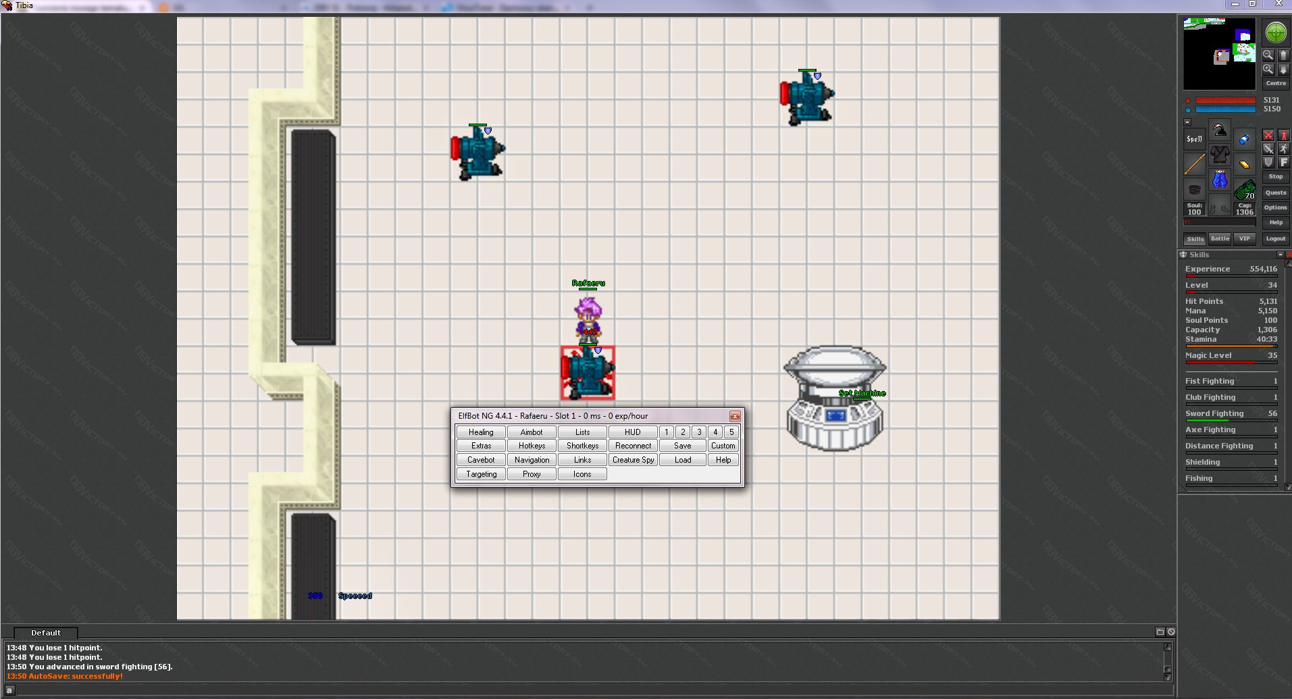The height and width of the screenshot is (699, 1292).
Task: Click the green minimap compass rose
Action: click(1276, 32)
